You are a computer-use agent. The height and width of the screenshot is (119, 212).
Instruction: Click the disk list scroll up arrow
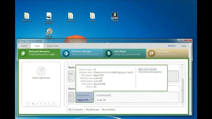tap(183, 65)
